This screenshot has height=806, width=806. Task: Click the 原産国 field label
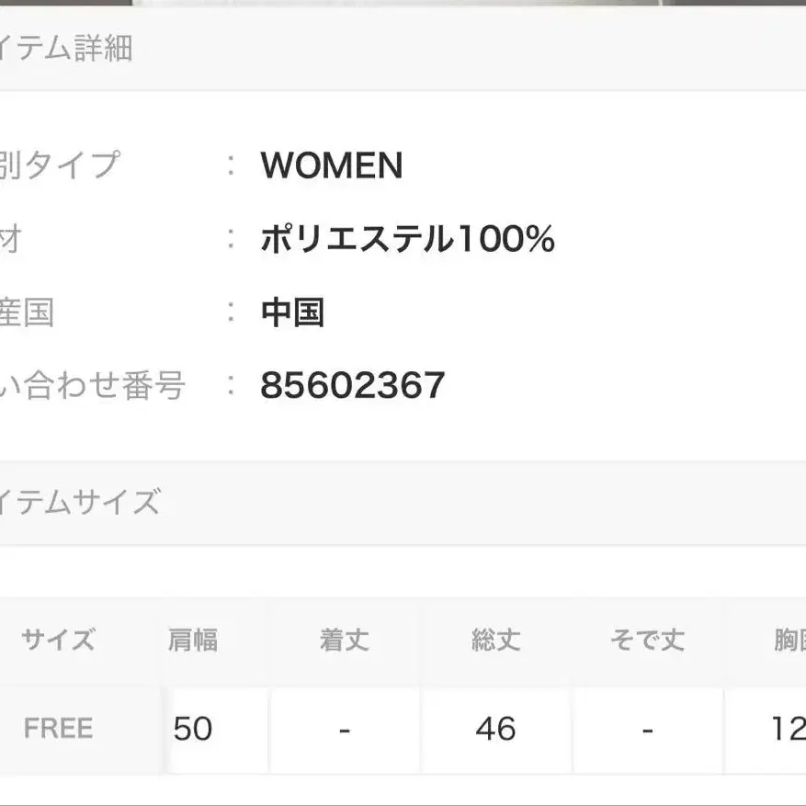click(x=27, y=312)
